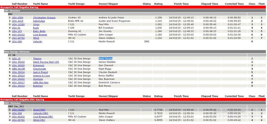Click the IRC row USA 12282 sail link

[18, 24]
